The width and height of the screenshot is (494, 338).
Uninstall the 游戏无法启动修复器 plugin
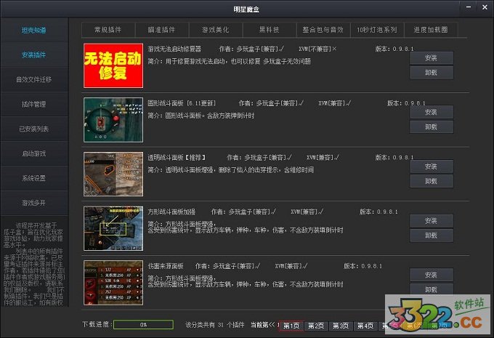pos(432,73)
